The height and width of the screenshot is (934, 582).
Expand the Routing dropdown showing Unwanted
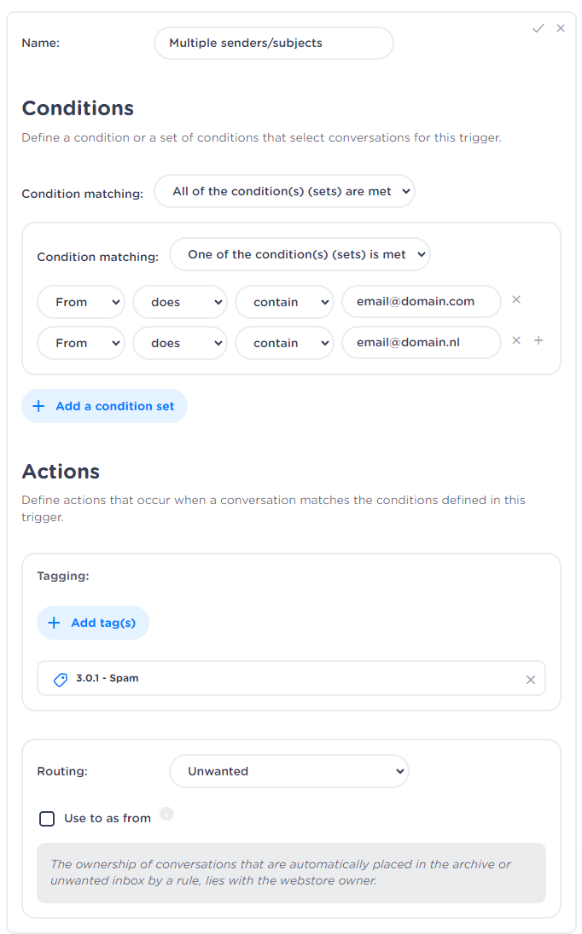[289, 771]
